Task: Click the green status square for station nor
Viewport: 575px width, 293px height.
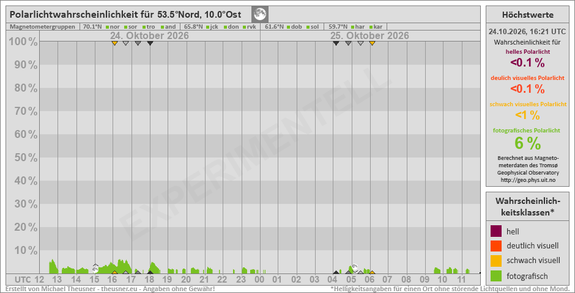Action: point(108,27)
